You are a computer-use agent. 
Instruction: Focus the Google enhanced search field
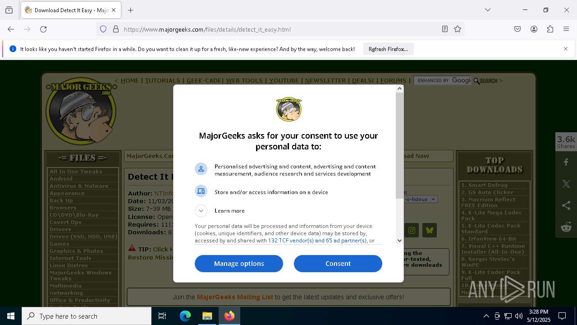442,80
